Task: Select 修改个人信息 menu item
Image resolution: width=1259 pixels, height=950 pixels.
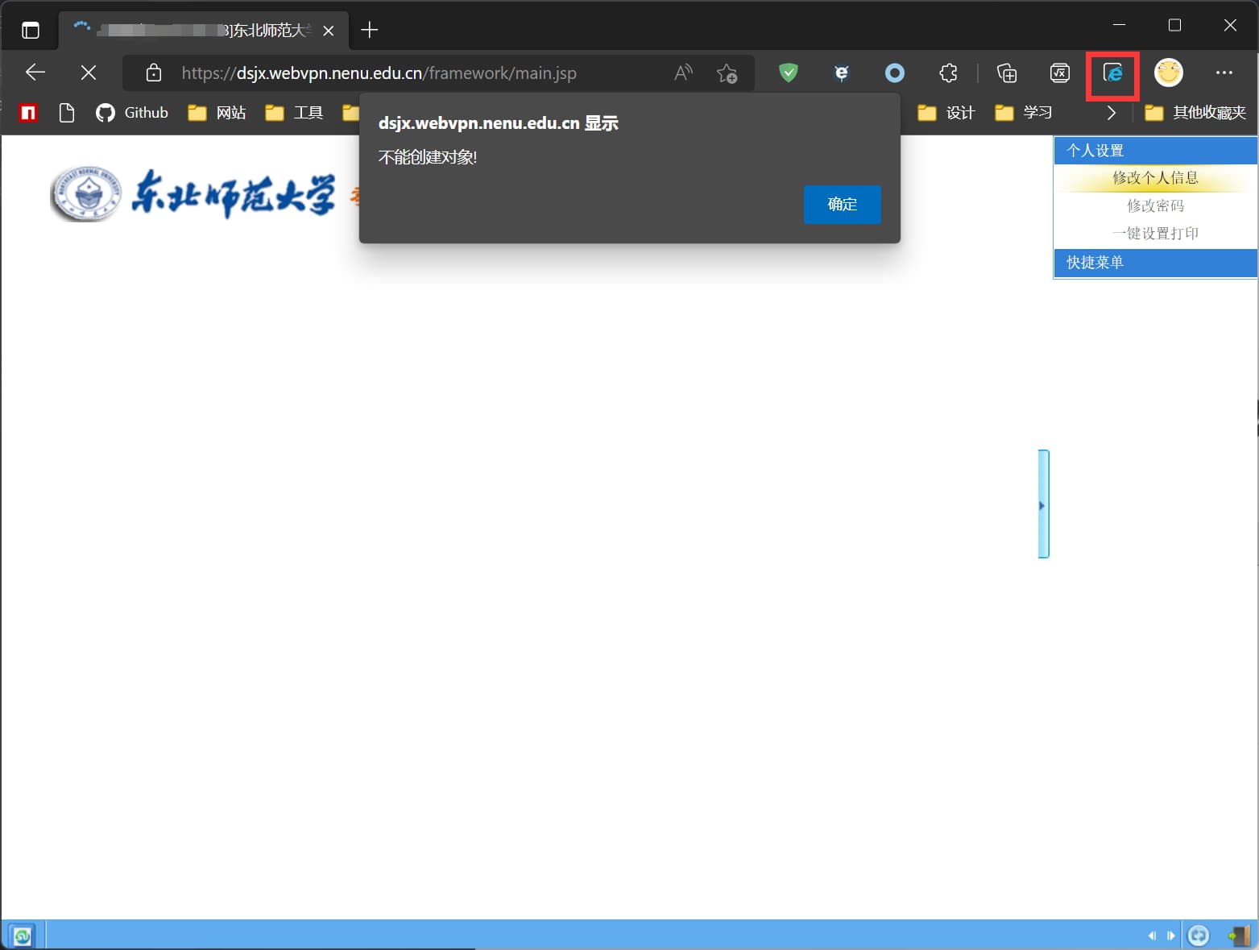Action: 1155,178
